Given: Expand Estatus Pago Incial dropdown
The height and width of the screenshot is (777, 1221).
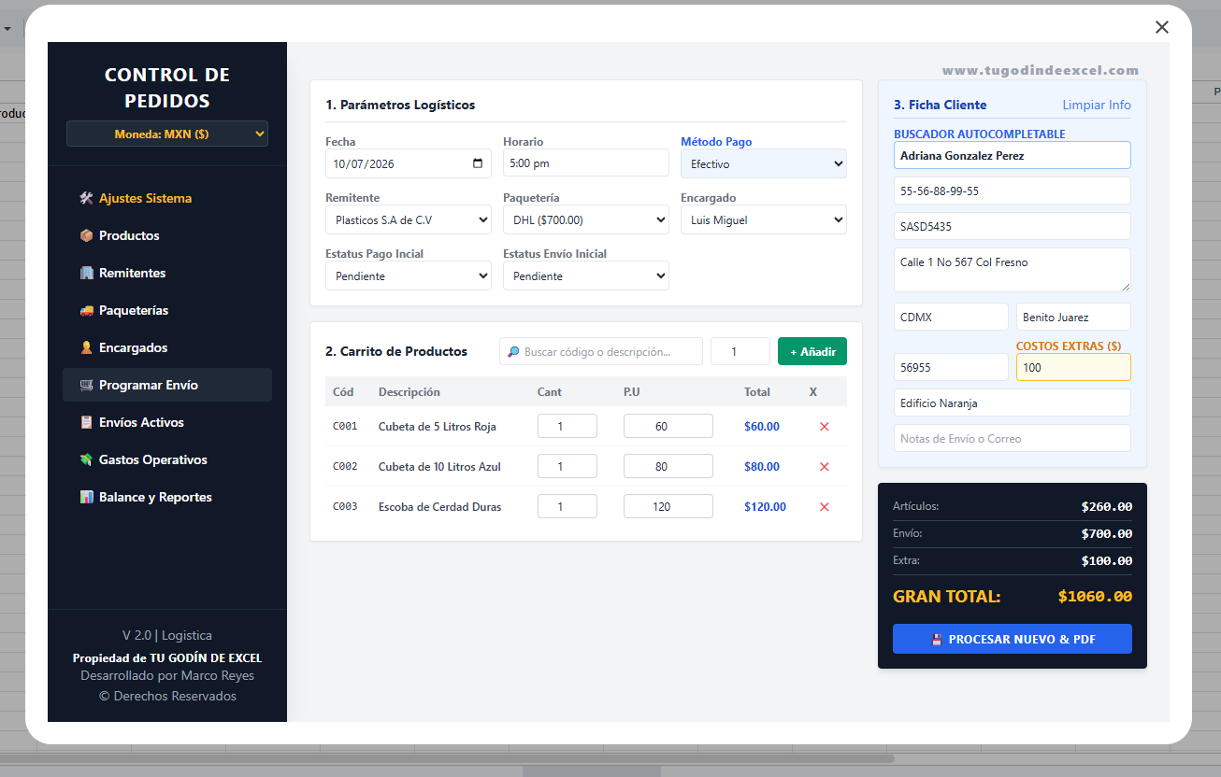Looking at the screenshot, I should (x=409, y=275).
